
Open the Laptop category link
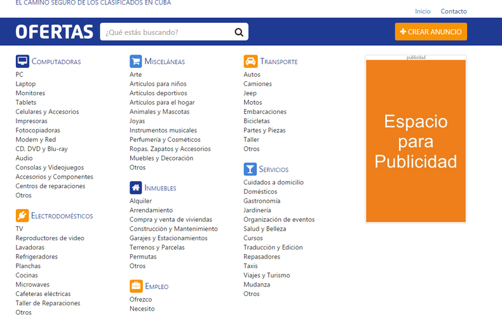click(25, 84)
